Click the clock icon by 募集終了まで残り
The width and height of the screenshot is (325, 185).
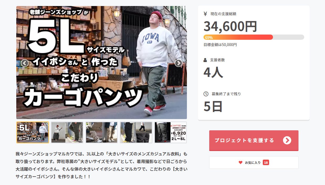(206, 94)
